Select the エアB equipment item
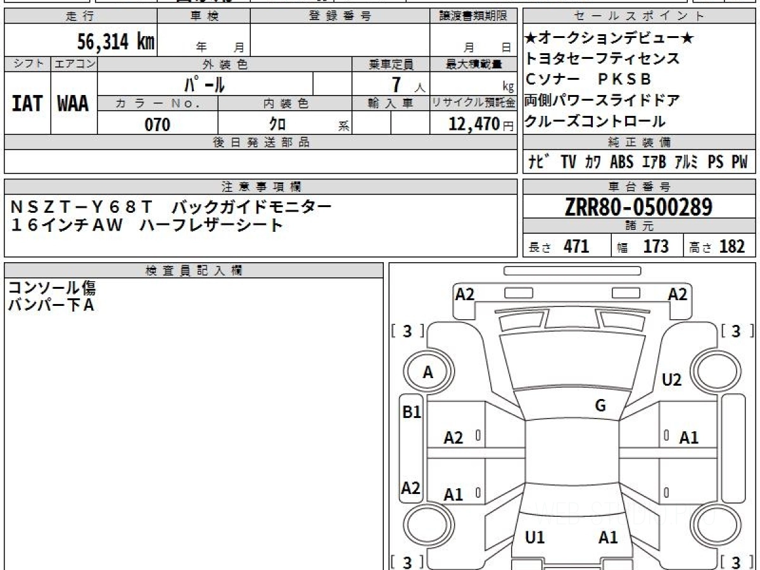Viewport: 760px width, 570px height. click(x=654, y=162)
